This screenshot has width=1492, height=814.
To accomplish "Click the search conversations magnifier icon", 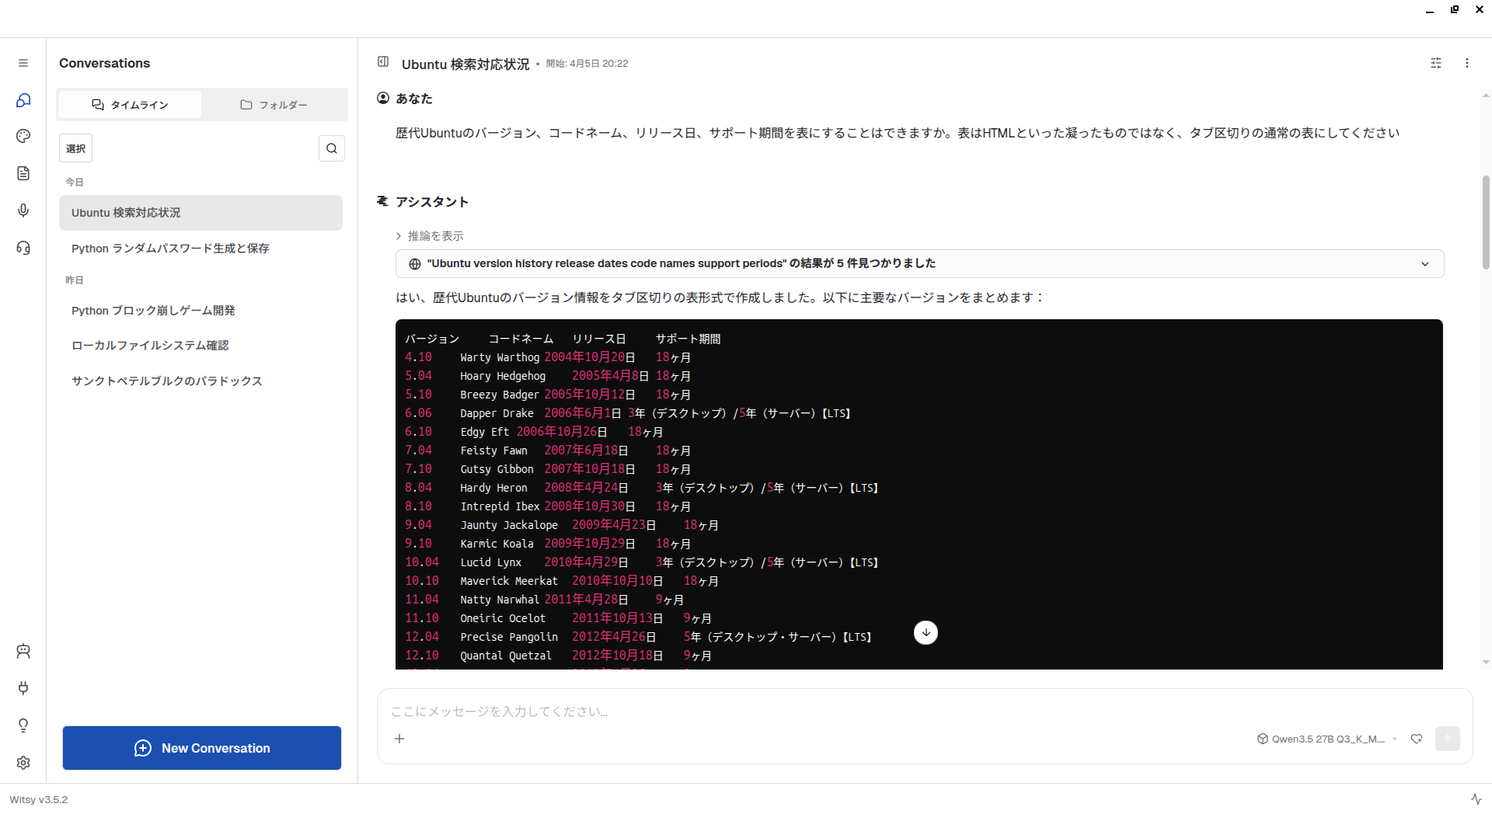I will click(x=332, y=148).
